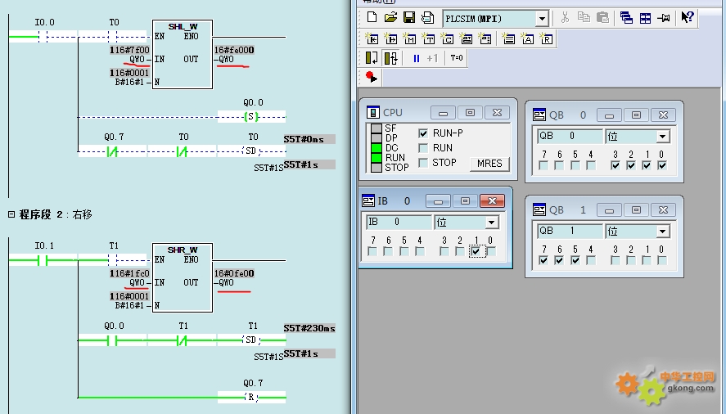The height and width of the screenshot is (414, 726).
Task: Select the T1 SD timer coil
Action: 251,340
